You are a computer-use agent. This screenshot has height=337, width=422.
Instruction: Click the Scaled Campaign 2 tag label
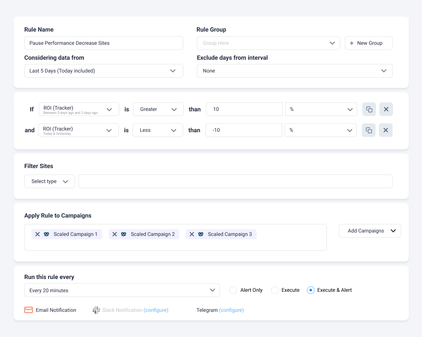[x=153, y=234]
